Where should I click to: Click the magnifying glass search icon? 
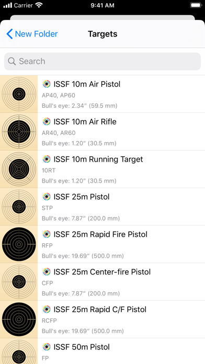[x=12, y=61]
